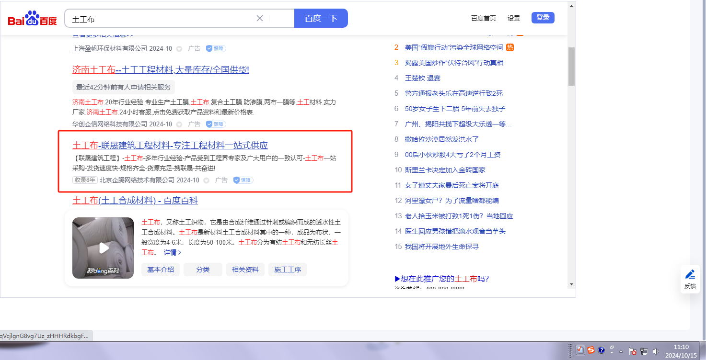Select the 基本介绍 tab in the Baike card
Viewport: 706px width, 360px height.
click(x=160, y=270)
